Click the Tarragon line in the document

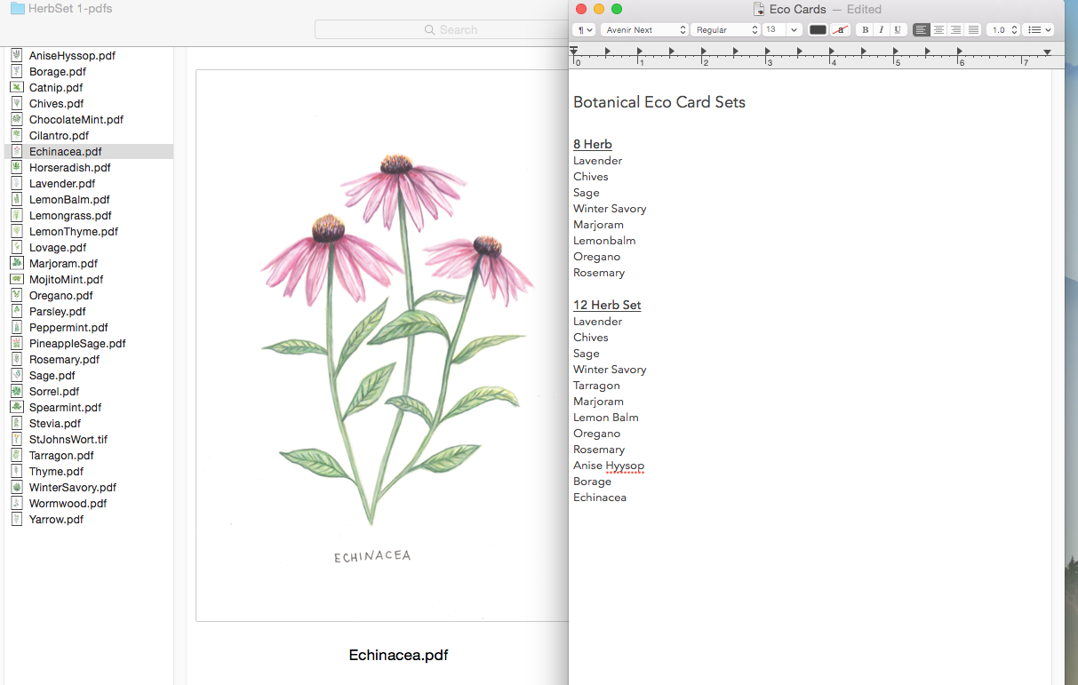tap(596, 386)
